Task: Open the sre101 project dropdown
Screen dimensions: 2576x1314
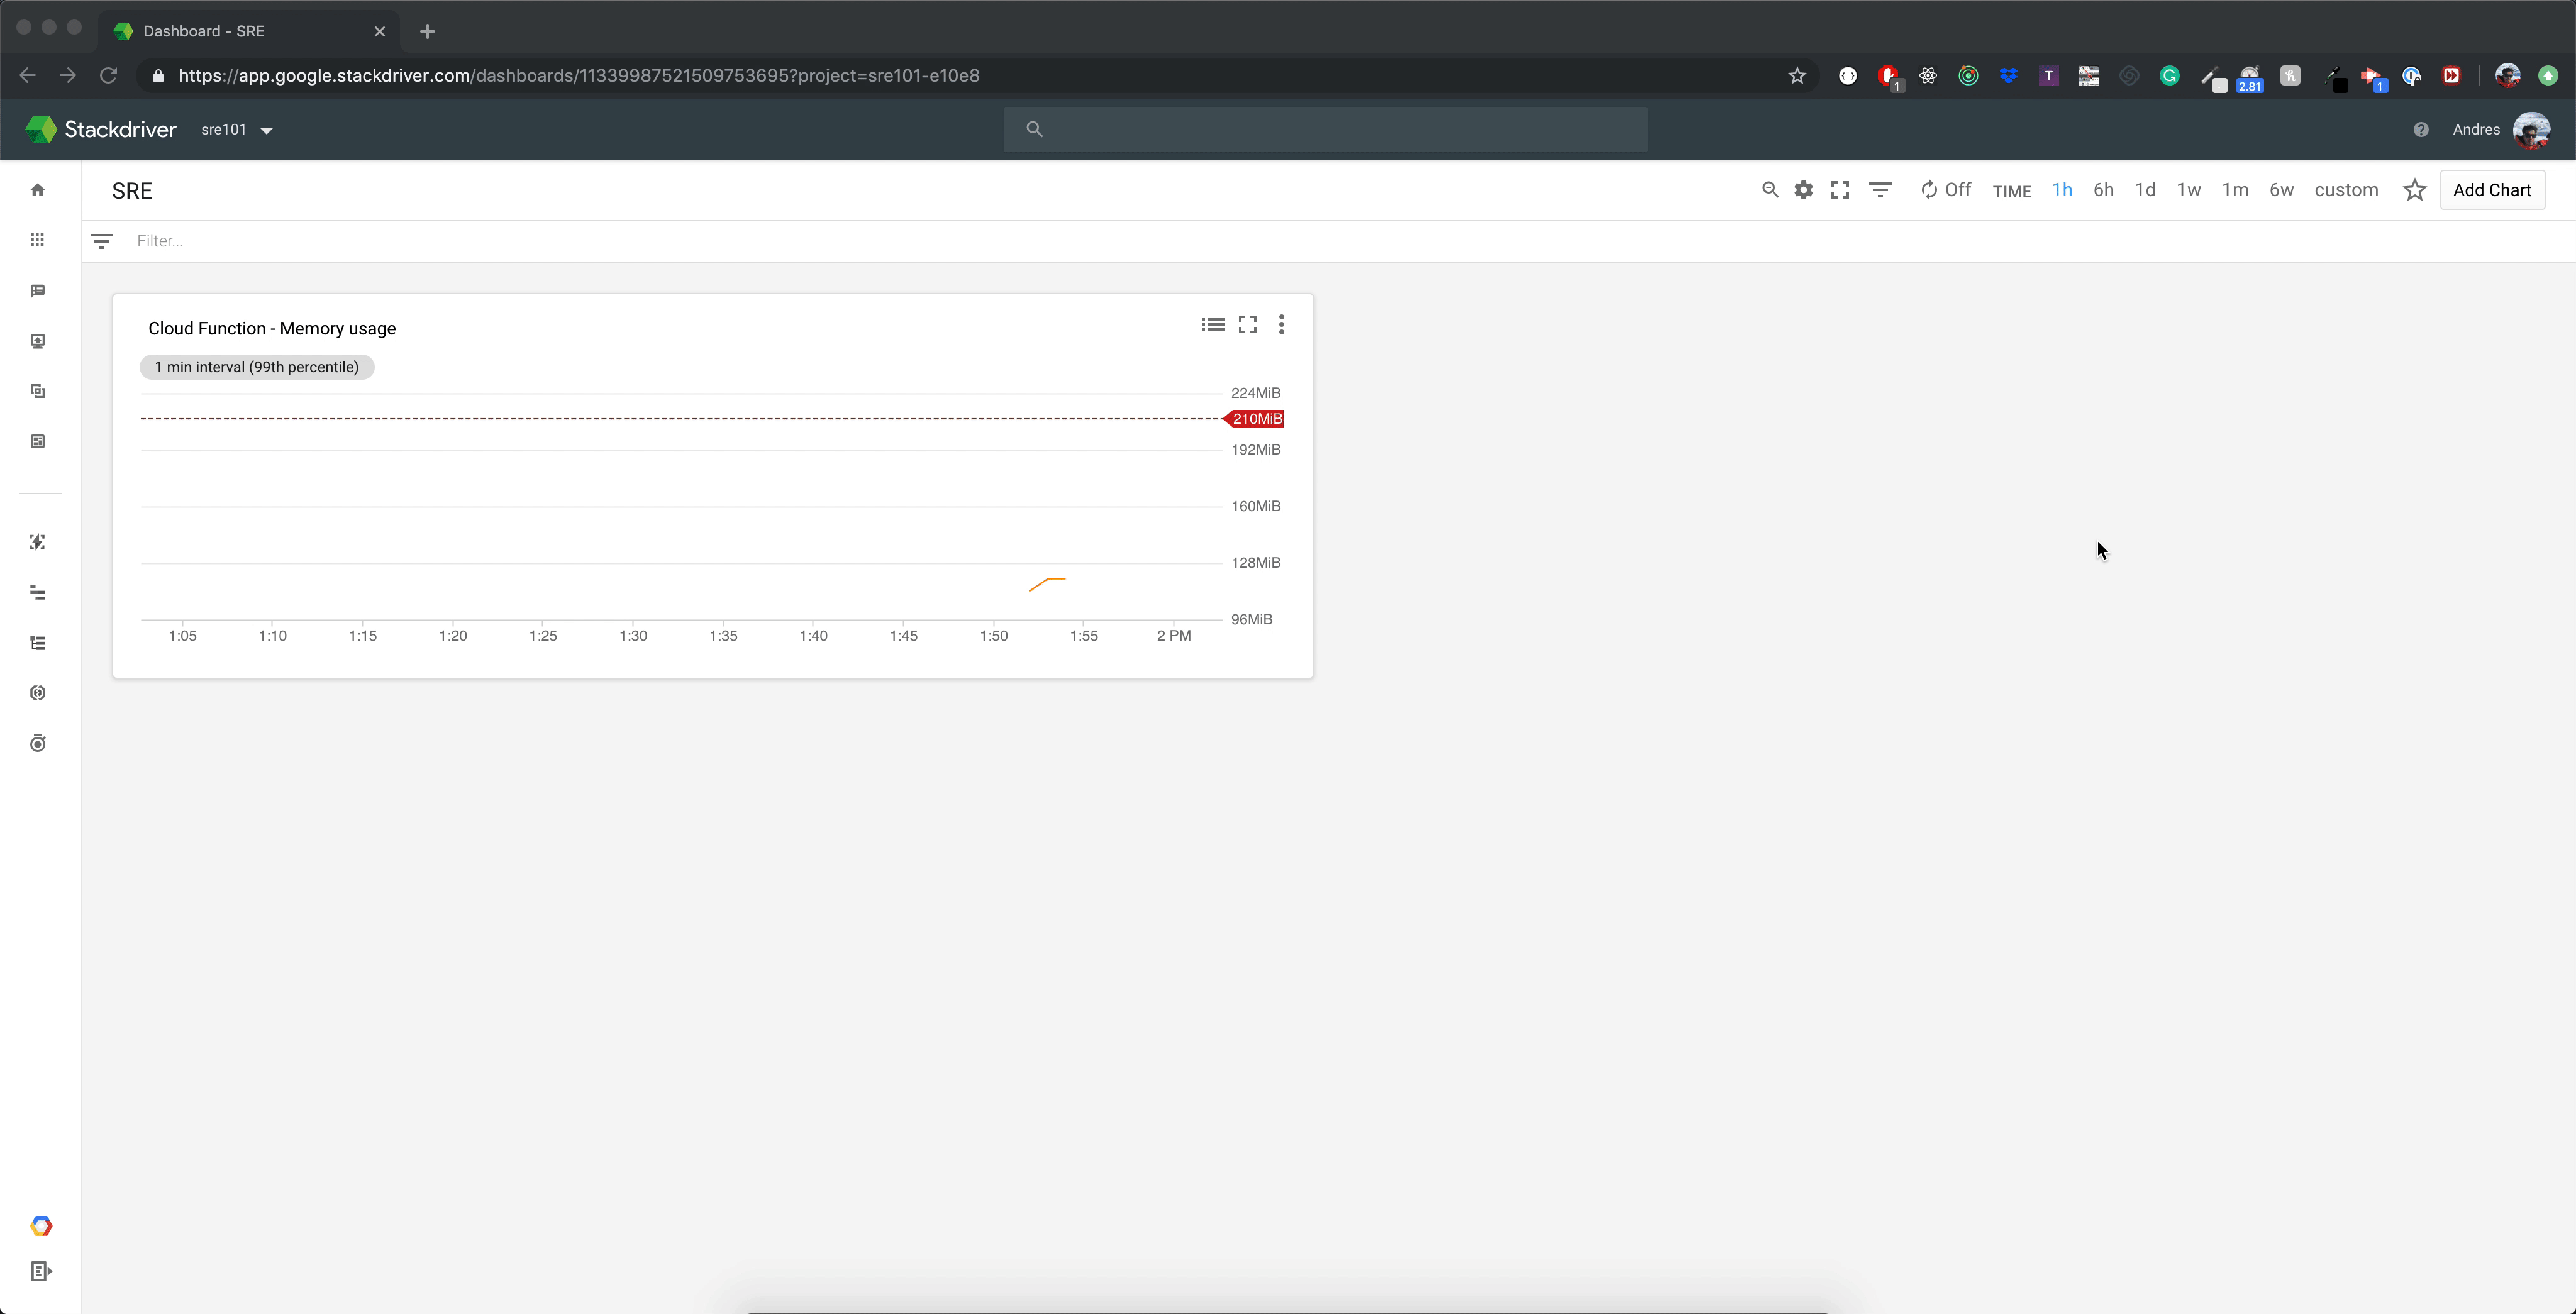Action: 237,130
